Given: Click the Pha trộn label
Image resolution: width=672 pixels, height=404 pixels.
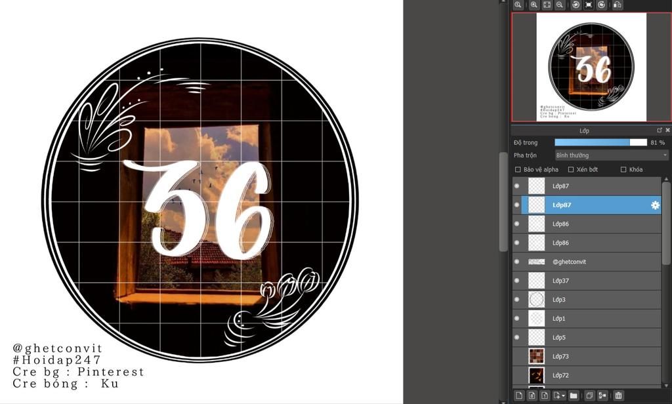Looking at the screenshot, I should 525,155.
